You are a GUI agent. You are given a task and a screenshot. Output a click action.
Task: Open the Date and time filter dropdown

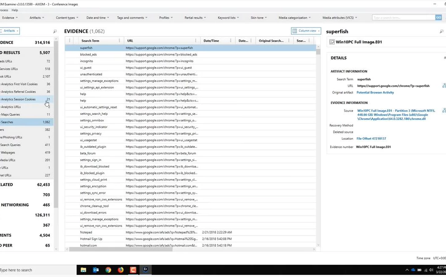(x=98, y=18)
